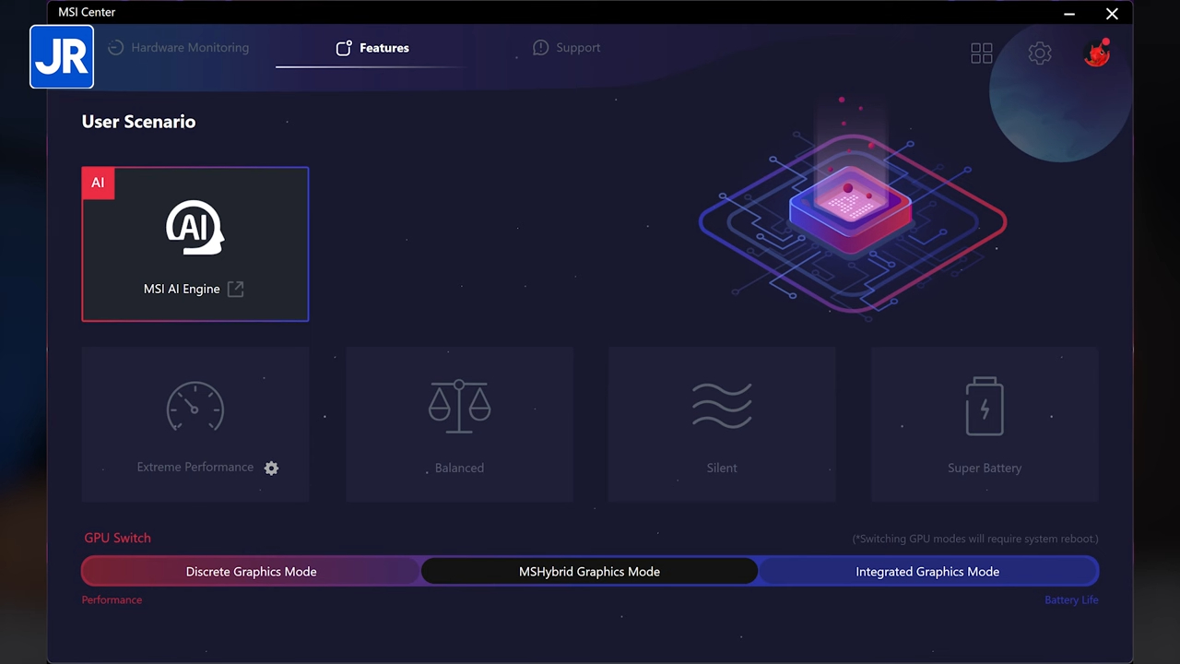Click the Balanced scenario label
This screenshot has width=1180, height=664.
459,468
